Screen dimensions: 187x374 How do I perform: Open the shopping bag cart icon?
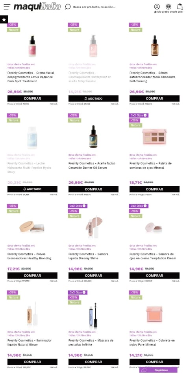tap(180, 6)
